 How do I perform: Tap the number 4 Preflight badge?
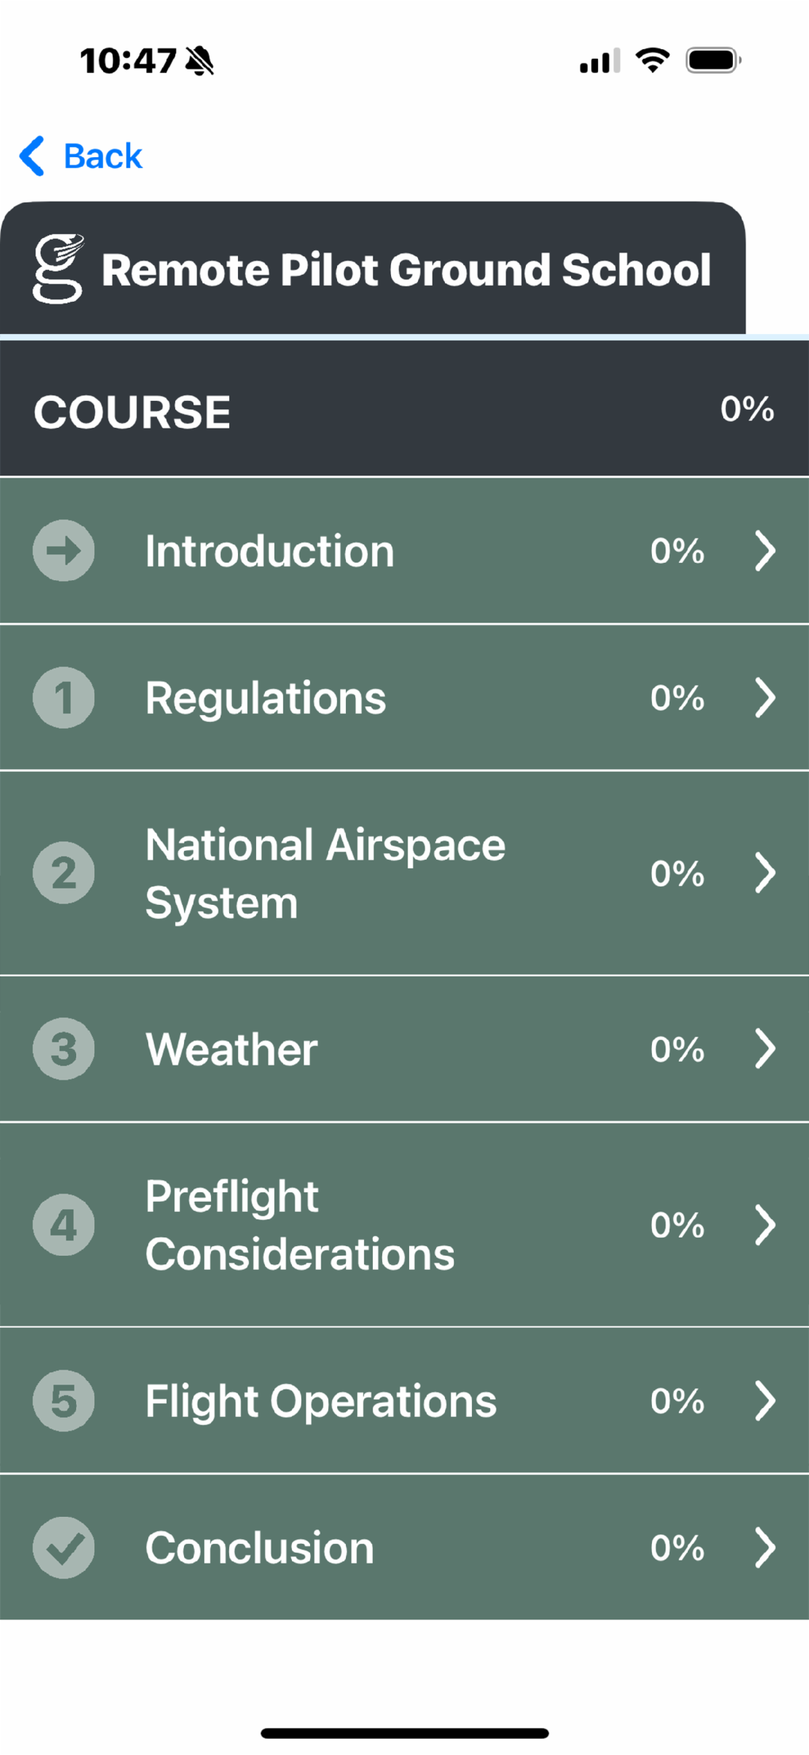pyautogui.click(x=63, y=1225)
